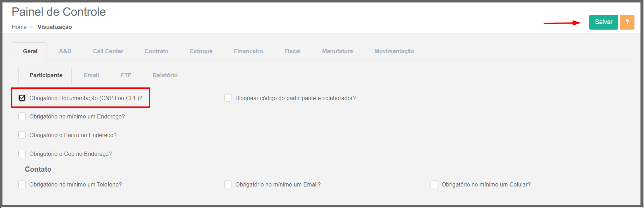Click the orange question mark help button
Screen dimensions: 644x208
coord(627,22)
